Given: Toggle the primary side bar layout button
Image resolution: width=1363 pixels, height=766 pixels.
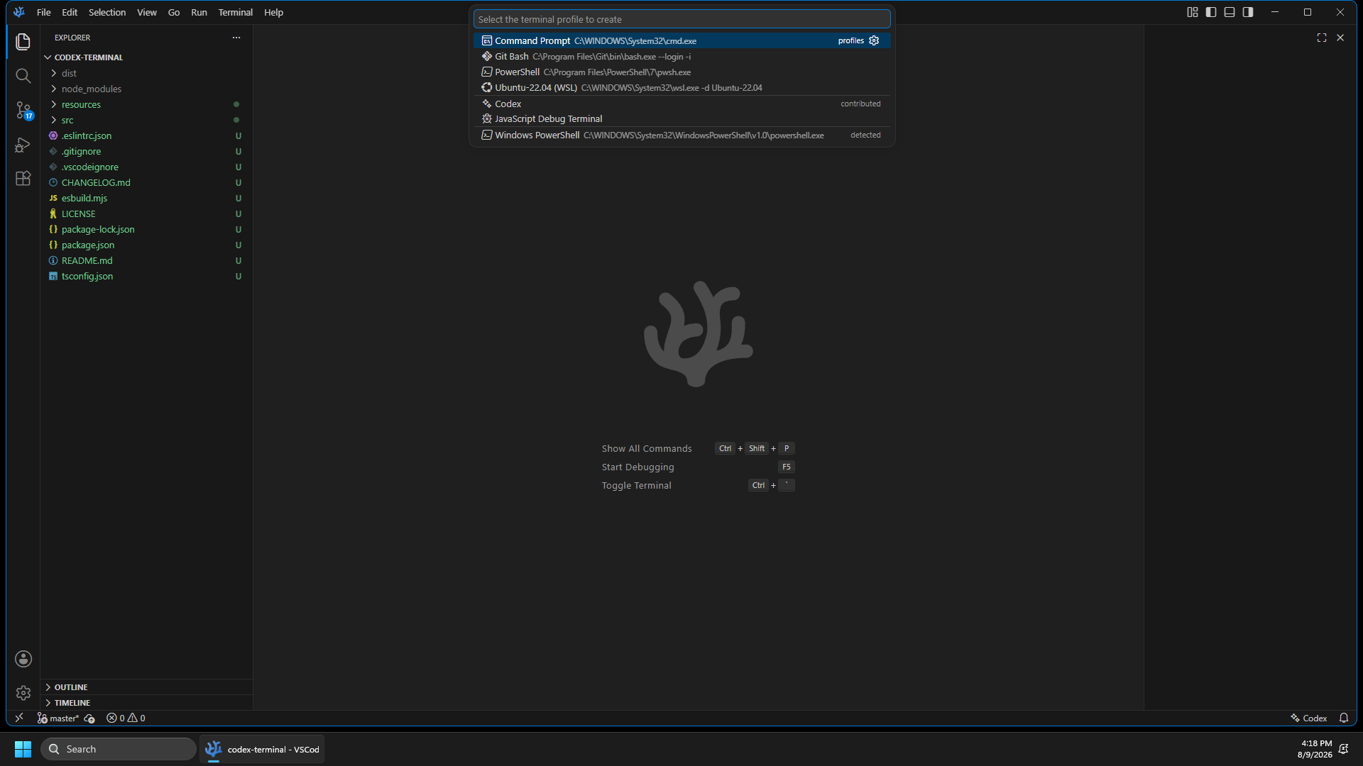Looking at the screenshot, I should click(1211, 12).
